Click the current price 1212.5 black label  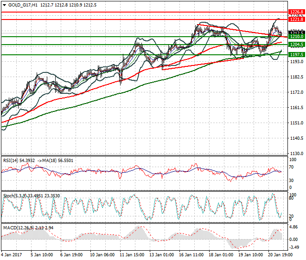(x=296, y=32)
